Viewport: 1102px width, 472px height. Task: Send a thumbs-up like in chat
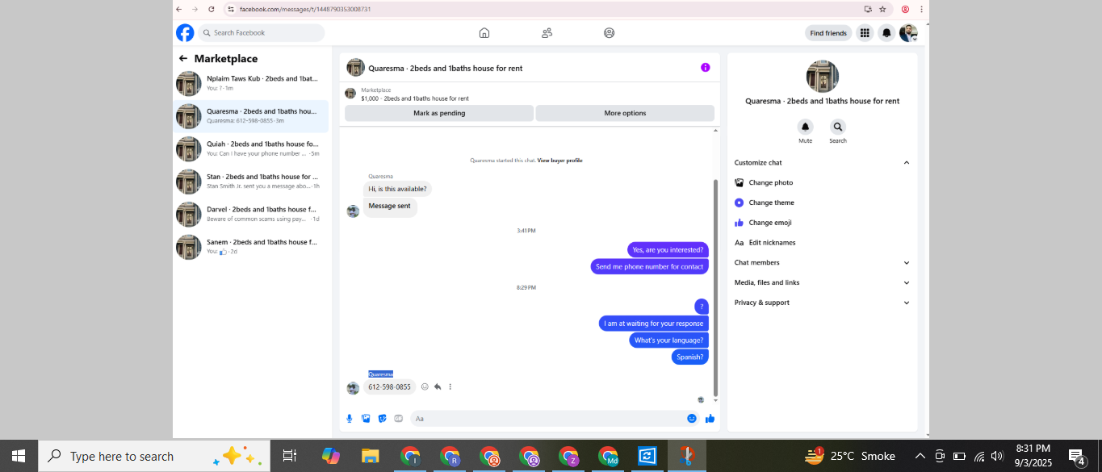click(x=710, y=418)
